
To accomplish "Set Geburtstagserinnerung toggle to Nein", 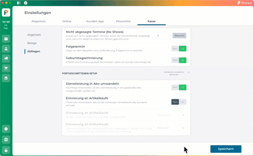I will tap(175, 60).
